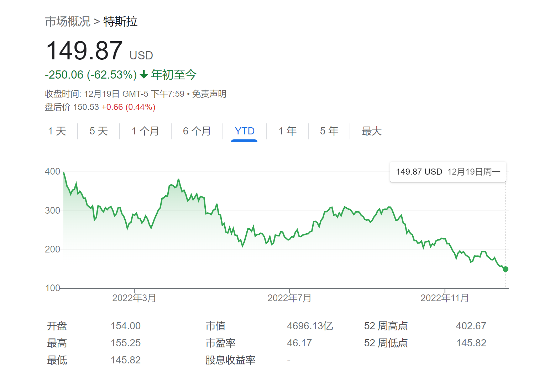539x373 pixels.
Task: Click the 特斯拉 breadcrumb title
Action: [120, 22]
